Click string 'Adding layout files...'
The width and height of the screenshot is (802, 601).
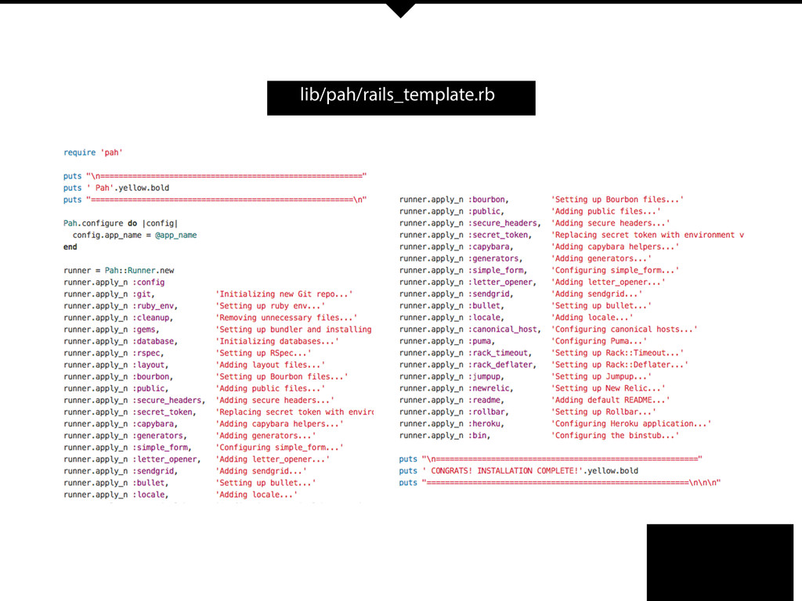coord(270,365)
